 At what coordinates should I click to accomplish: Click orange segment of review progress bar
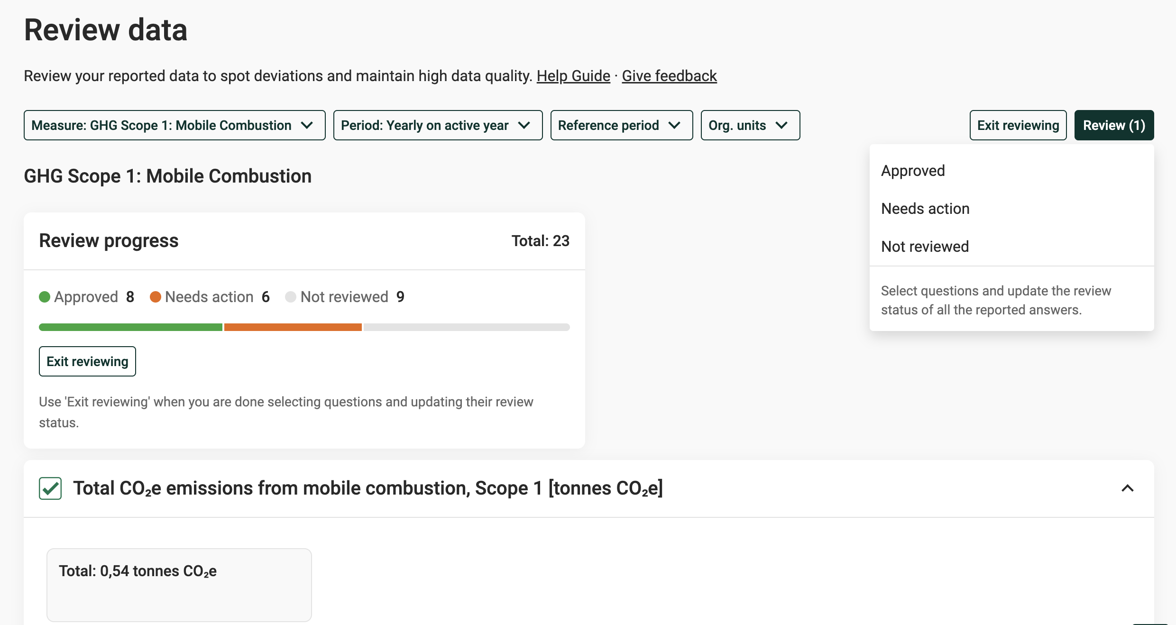pyautogui.click(x=293, y=327)
